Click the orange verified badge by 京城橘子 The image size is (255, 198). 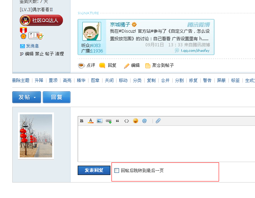point(134,24)
